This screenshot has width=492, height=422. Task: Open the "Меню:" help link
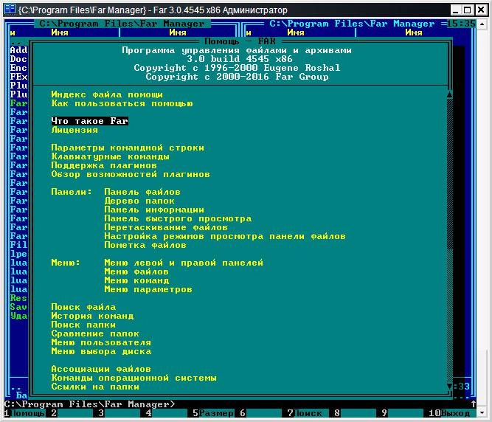click(x=66, y=263)
